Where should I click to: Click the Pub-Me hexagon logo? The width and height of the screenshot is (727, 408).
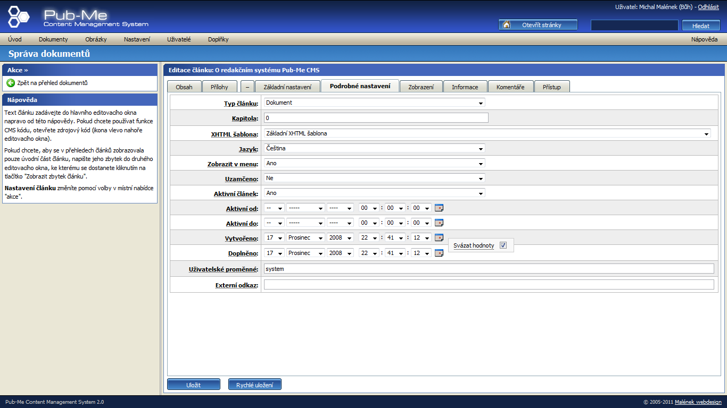coord(19,16)
